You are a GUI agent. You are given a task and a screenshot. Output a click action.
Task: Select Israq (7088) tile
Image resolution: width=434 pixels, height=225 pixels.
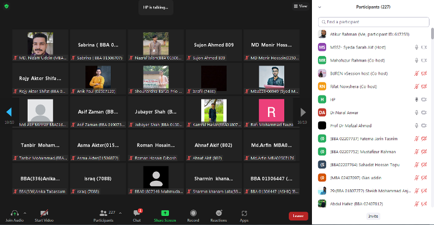coord(98,179)
